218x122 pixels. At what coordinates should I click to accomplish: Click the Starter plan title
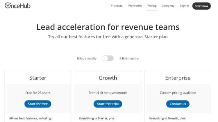(x=38, y=78)
